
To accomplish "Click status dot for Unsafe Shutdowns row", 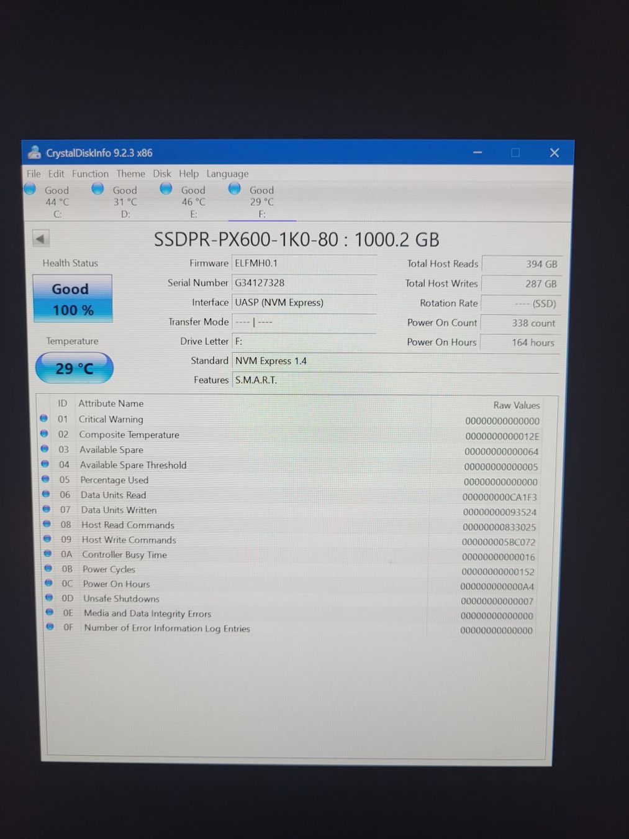I will coord(49,598).
